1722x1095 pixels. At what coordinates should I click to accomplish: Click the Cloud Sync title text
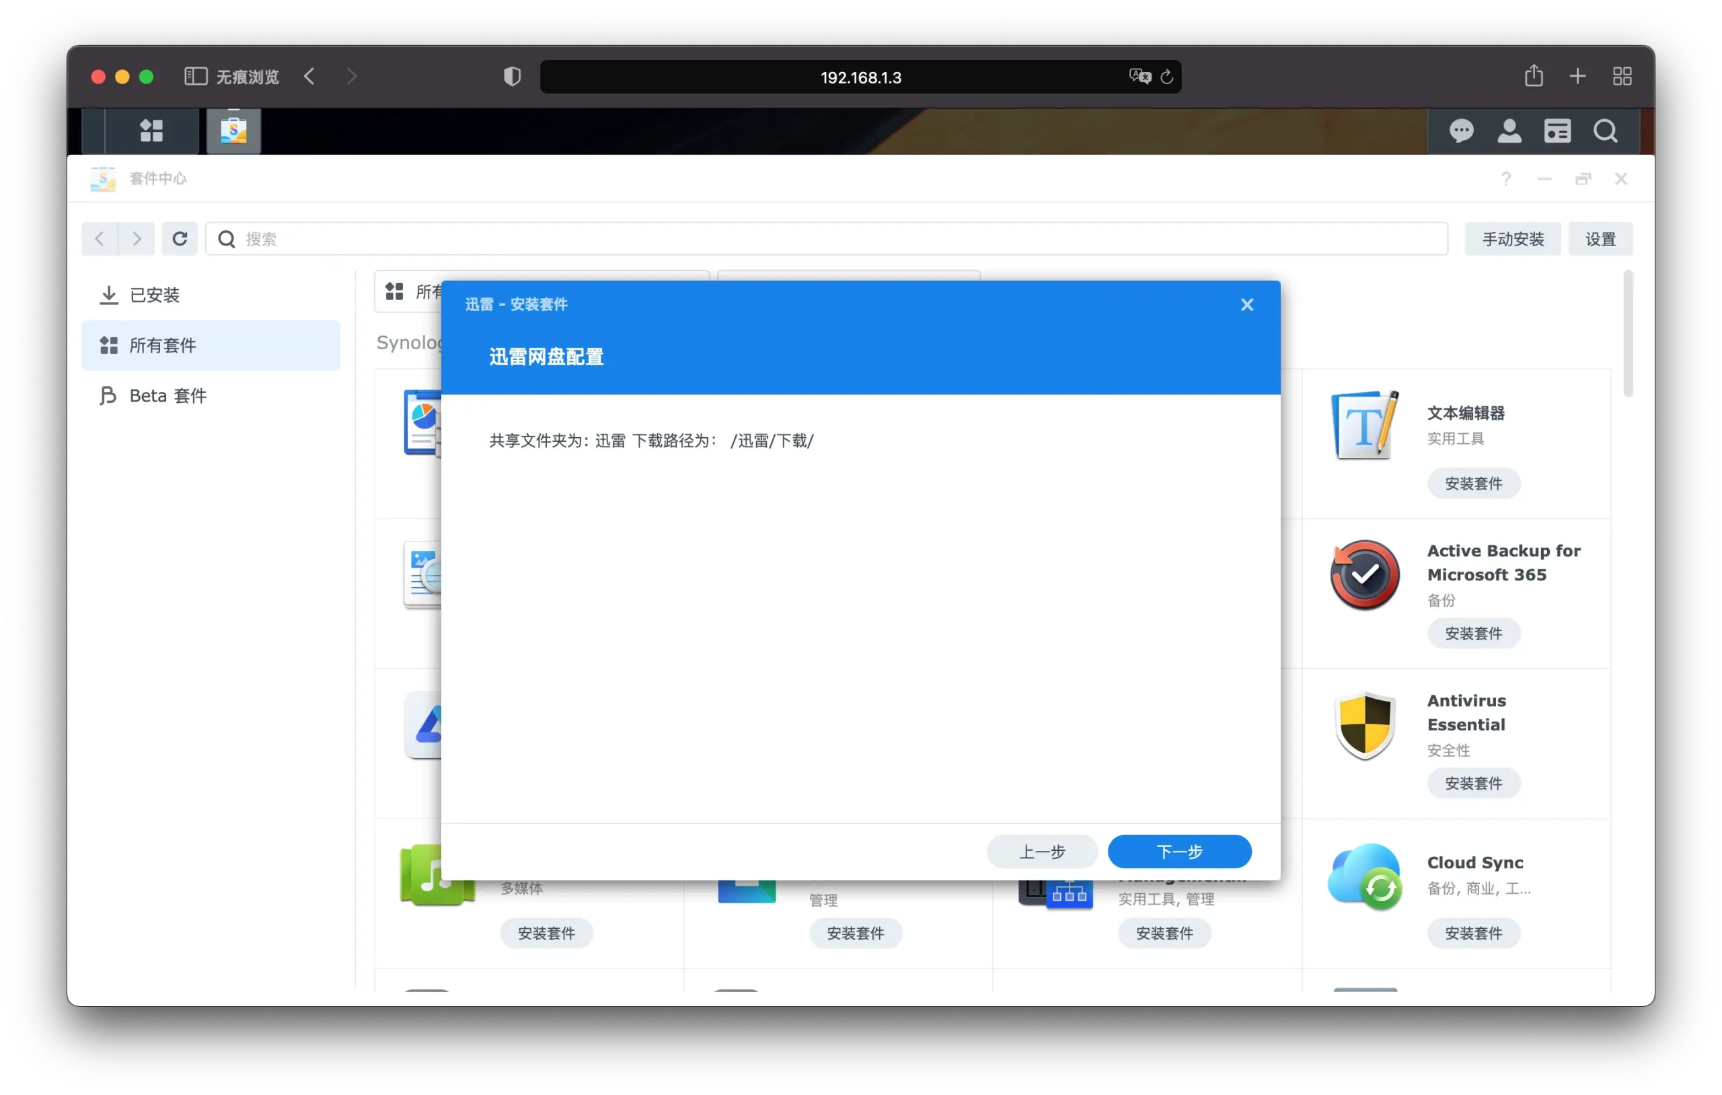pos(1474,862)
